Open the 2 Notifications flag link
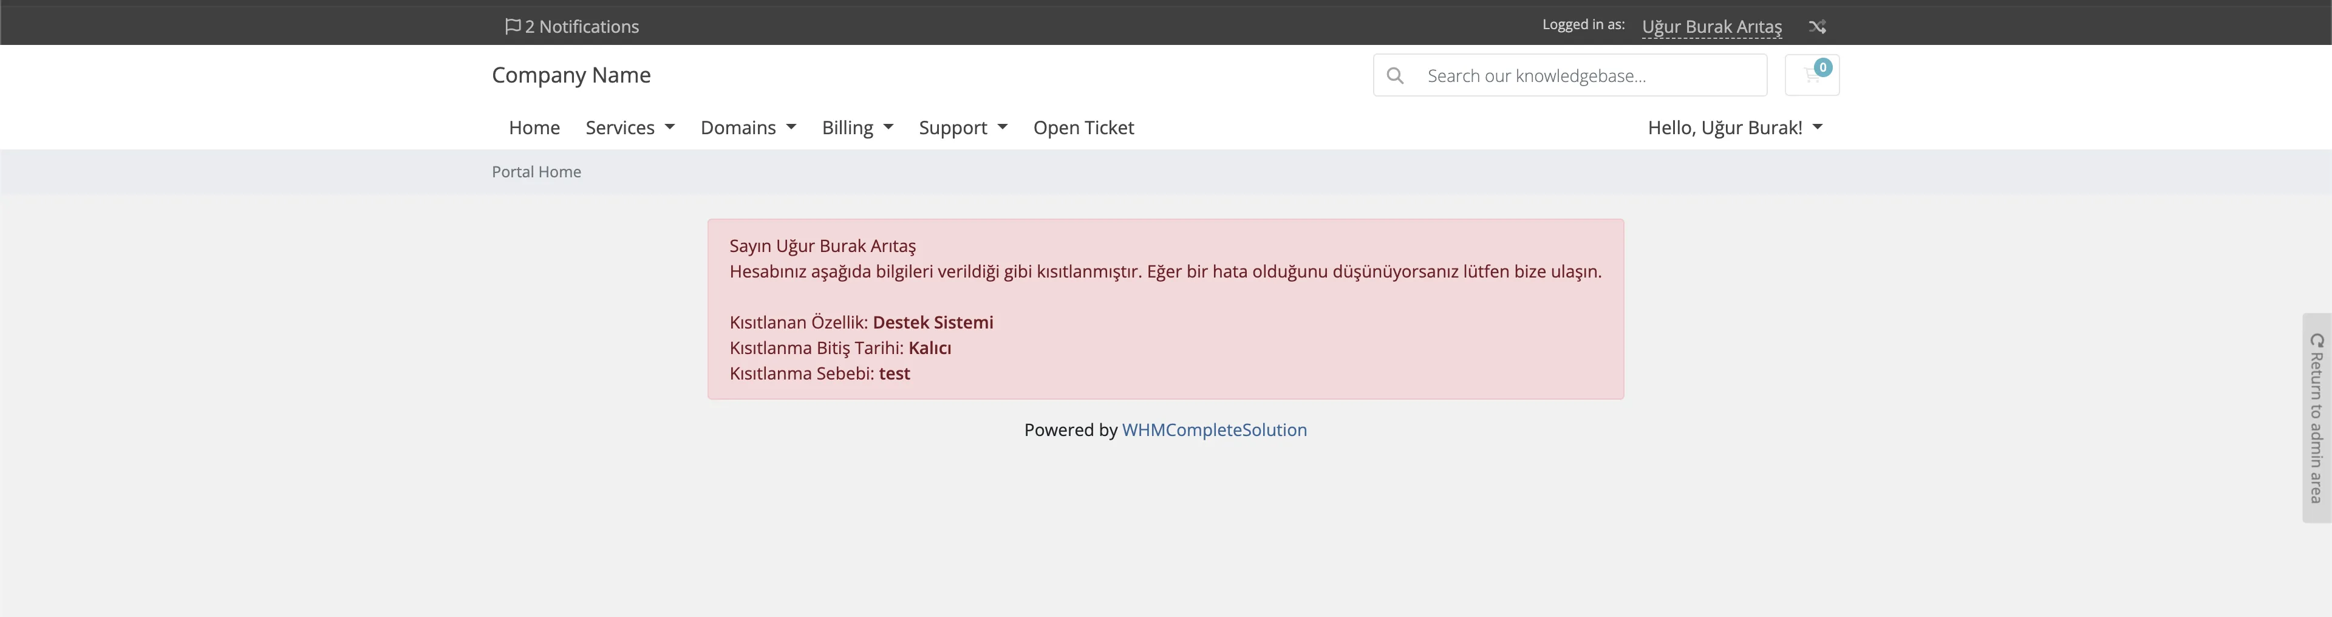This screenshot has width=2332, height=617. click(x=571, y=26)
